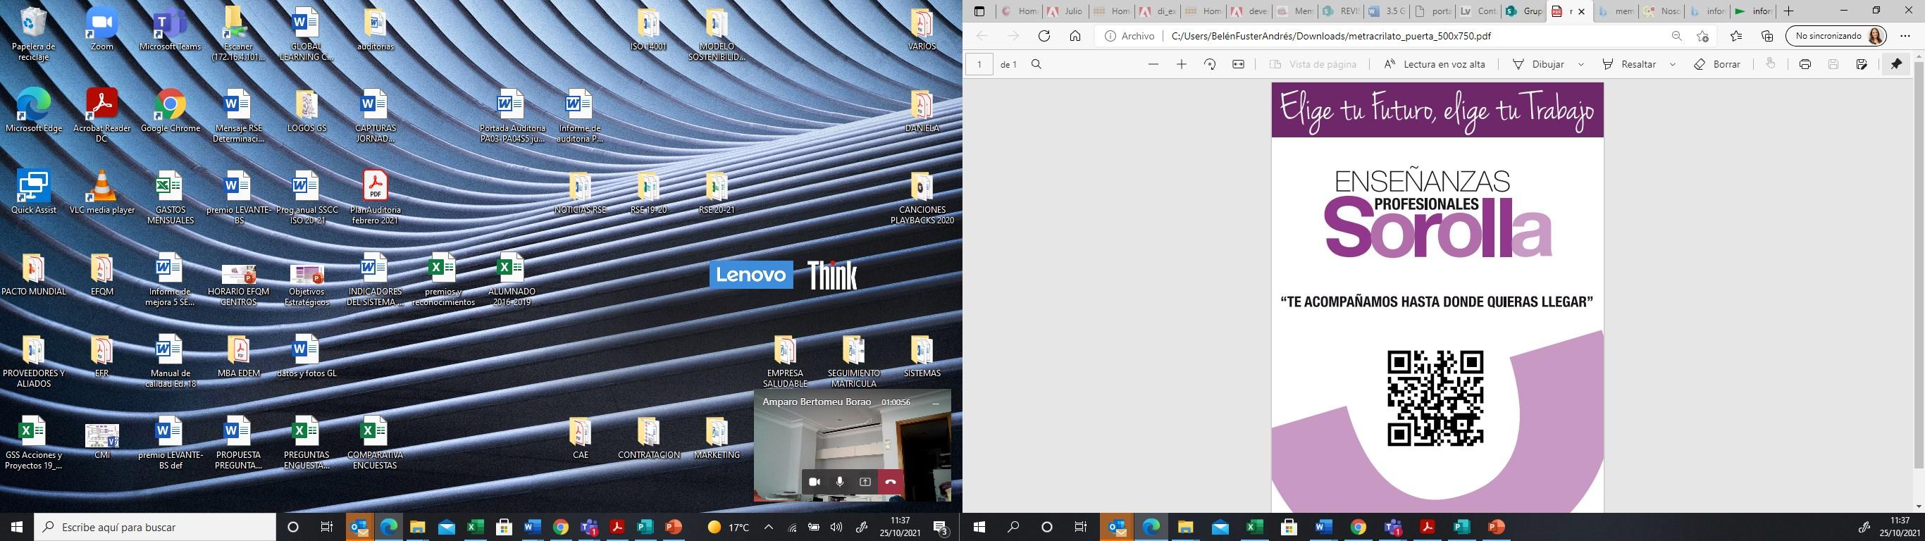
Task: Click the No sincronizando profile button
Action: (1836, 36)
